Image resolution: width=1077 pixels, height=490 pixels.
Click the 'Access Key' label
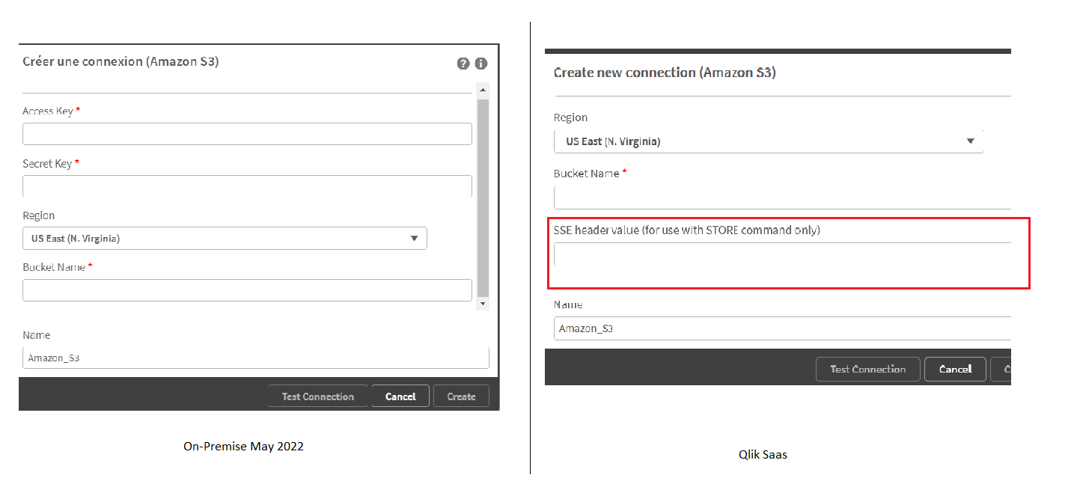(48, 111)
